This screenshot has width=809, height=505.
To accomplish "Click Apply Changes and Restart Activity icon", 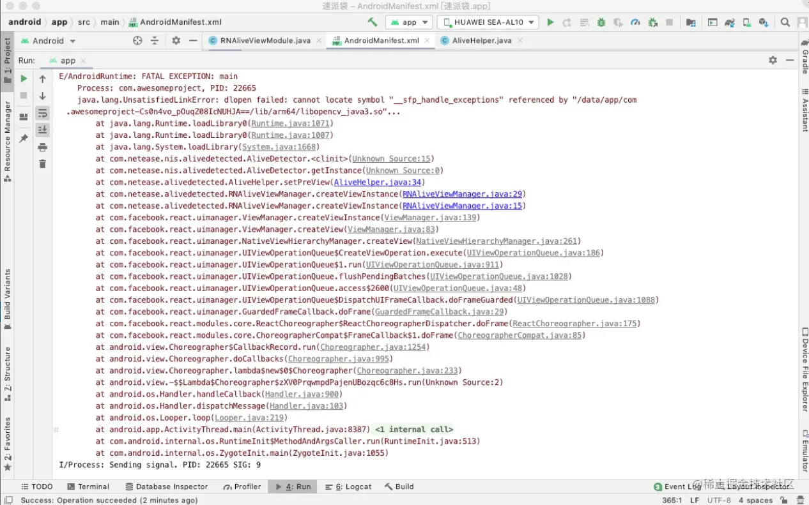I will click(567, 22).
